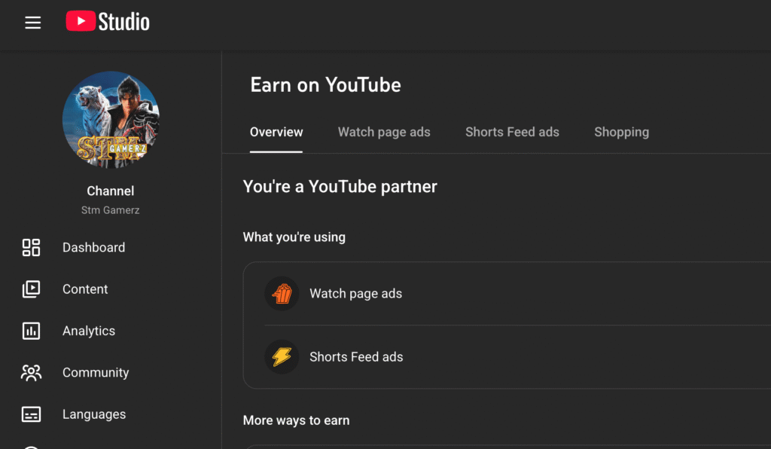Click the Stm Gamerz channel name text
Viewport: 771px width, 449px height.
pos(111,210)
